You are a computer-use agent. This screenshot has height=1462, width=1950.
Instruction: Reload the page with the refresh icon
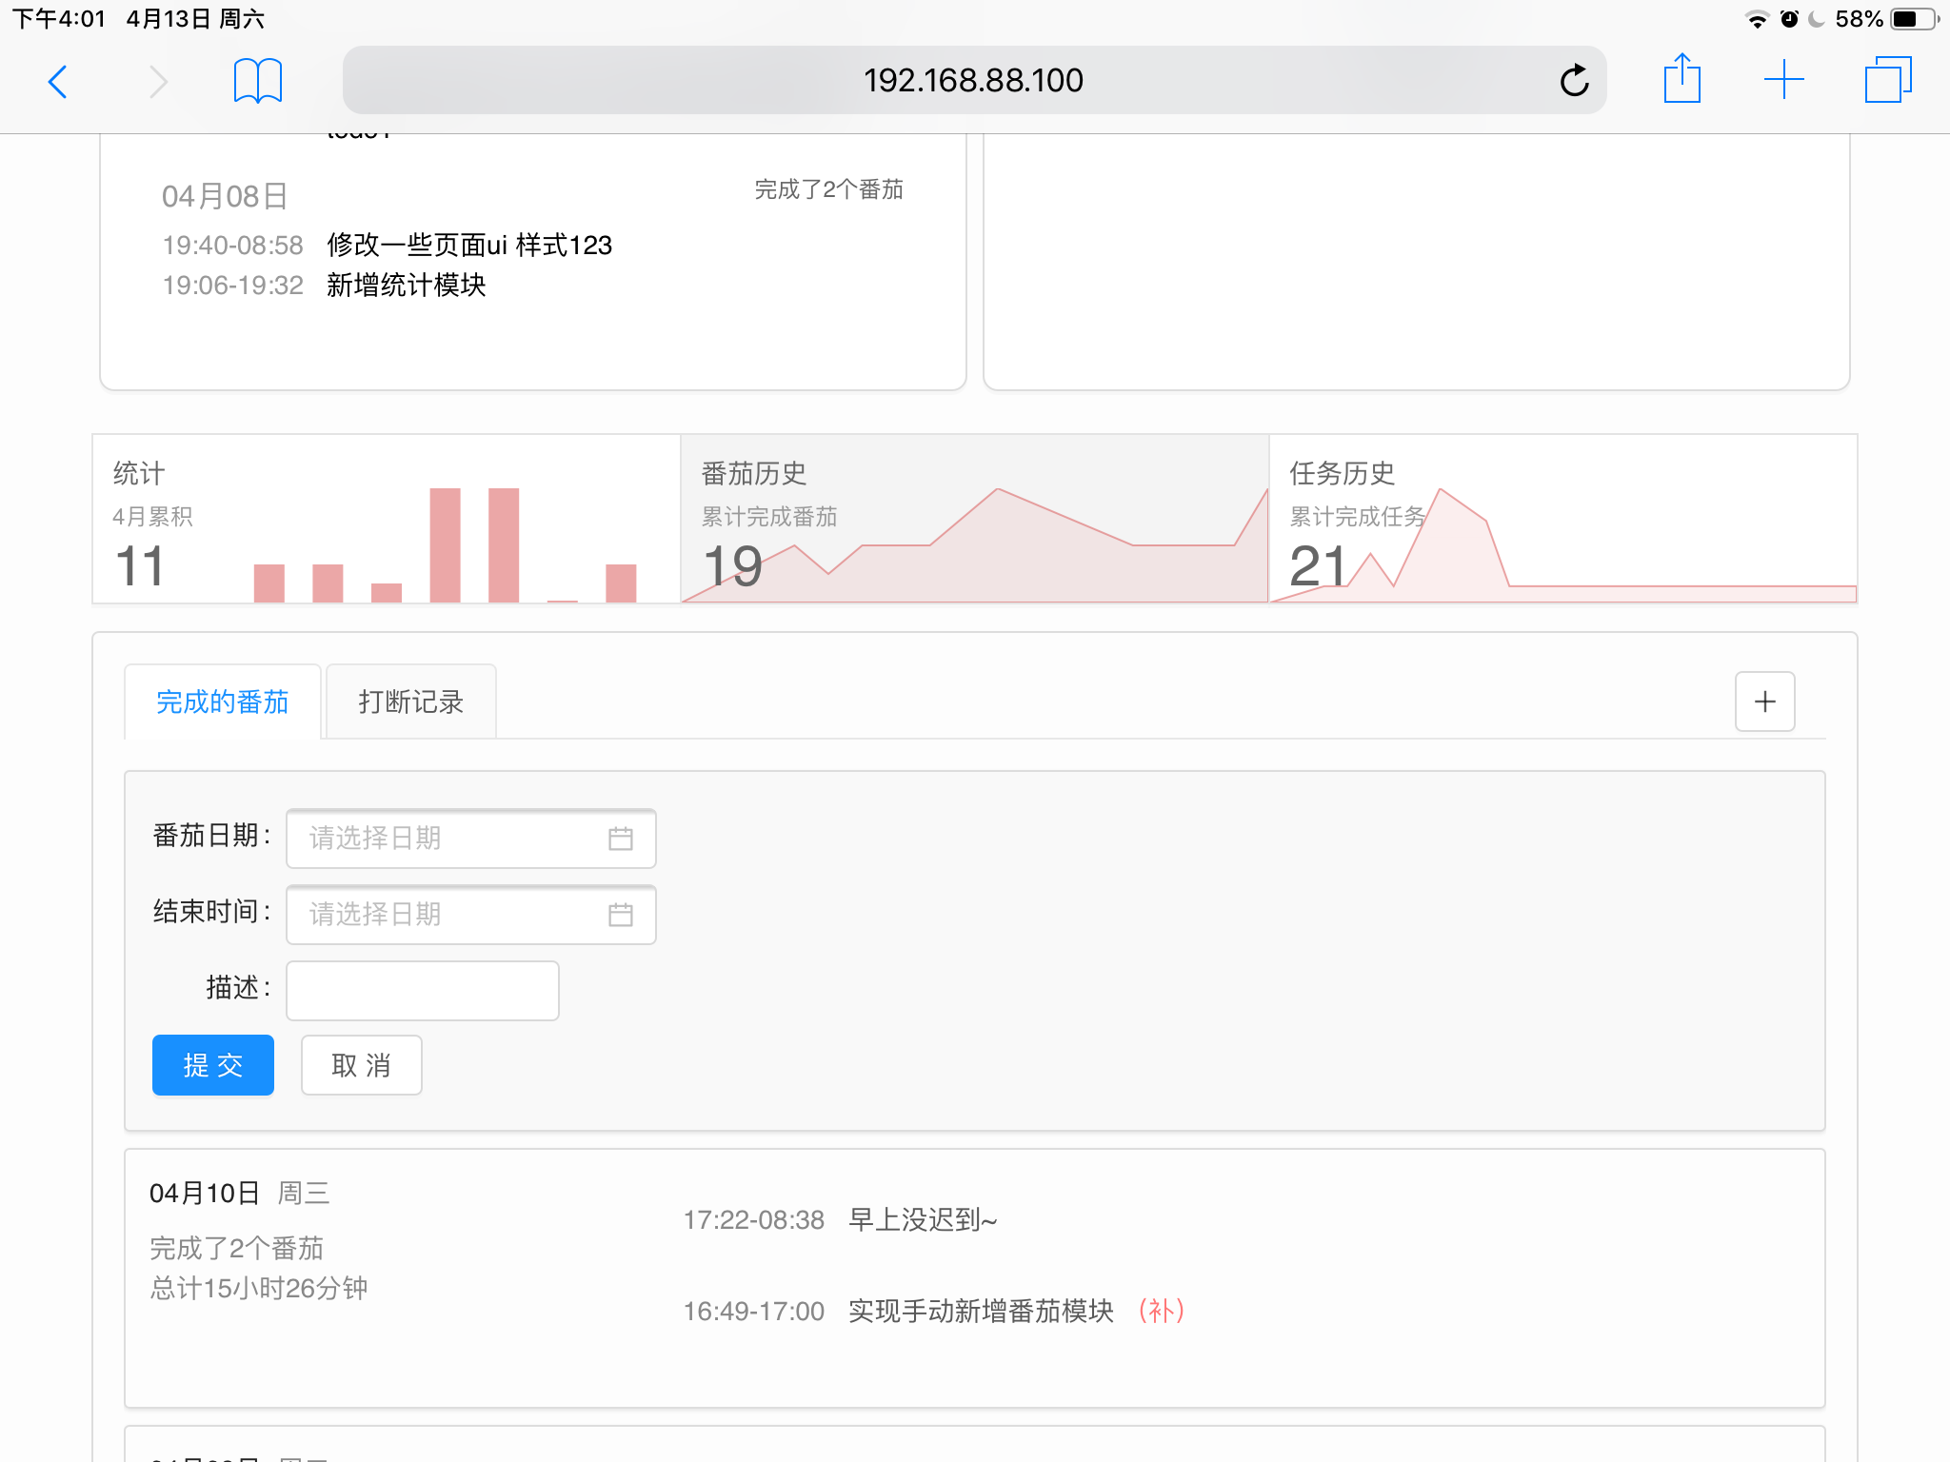click(1574, 80)
